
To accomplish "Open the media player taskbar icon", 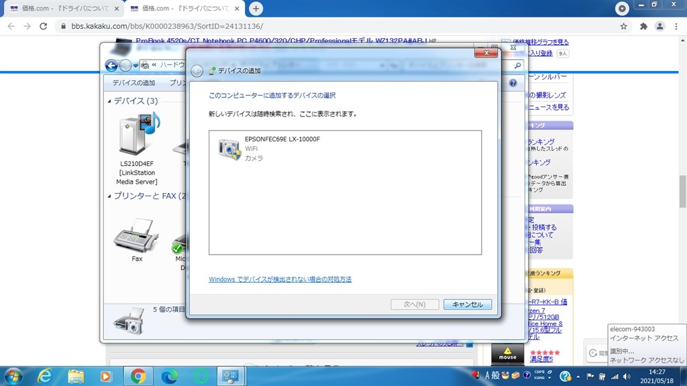I will tap(105, 377).
